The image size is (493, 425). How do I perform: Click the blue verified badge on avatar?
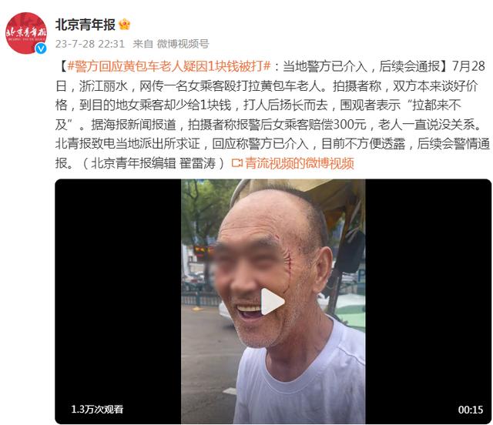[x=41, y=49]
